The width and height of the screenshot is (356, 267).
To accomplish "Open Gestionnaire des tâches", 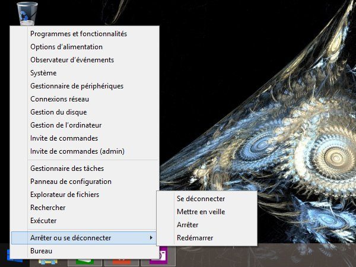I will point(84,169).
